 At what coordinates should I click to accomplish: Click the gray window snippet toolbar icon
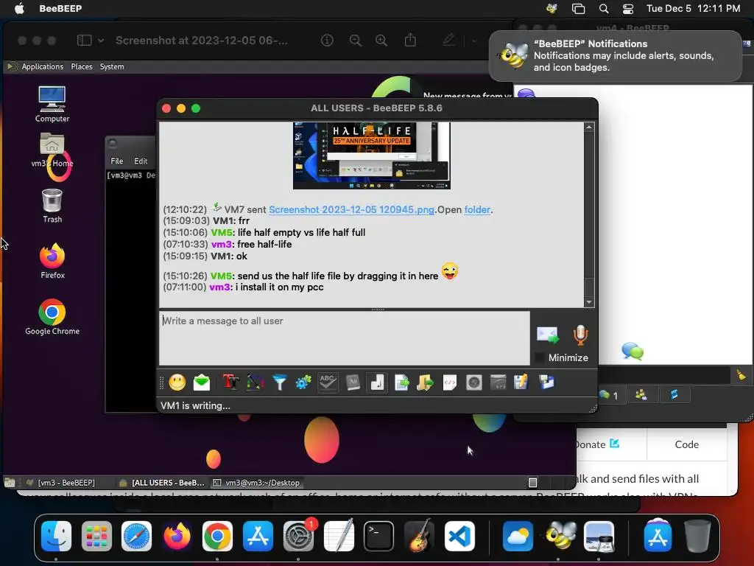tap(498, 382)
